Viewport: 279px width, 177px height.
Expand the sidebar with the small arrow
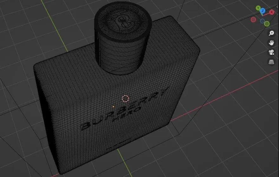[x=277, y=7]
